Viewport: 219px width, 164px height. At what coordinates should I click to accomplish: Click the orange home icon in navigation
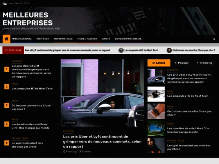6,39
